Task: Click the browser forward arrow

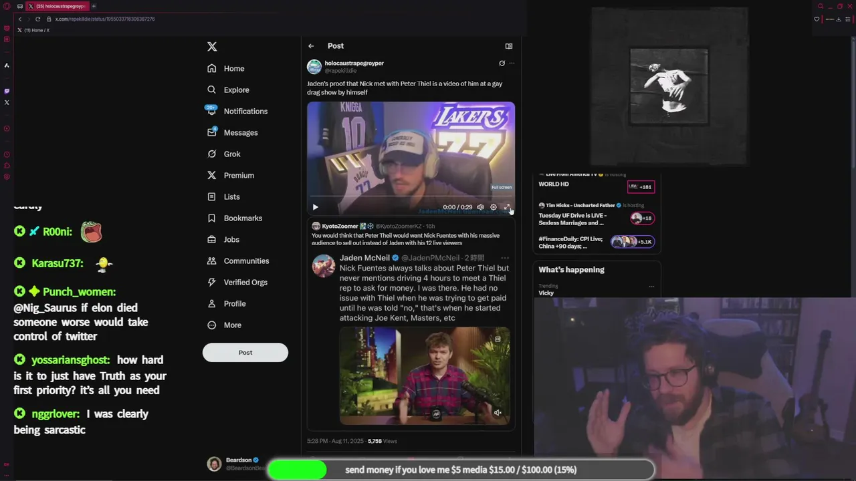Action: coord(28,19)
